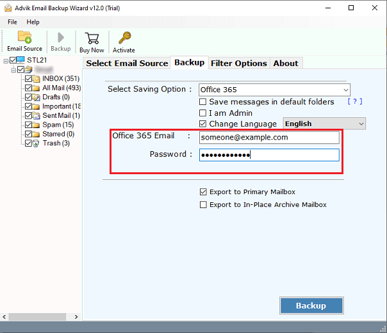387x333 pixels.
Task: Switch to Select Email Source tab
Action: click(127, 63)
